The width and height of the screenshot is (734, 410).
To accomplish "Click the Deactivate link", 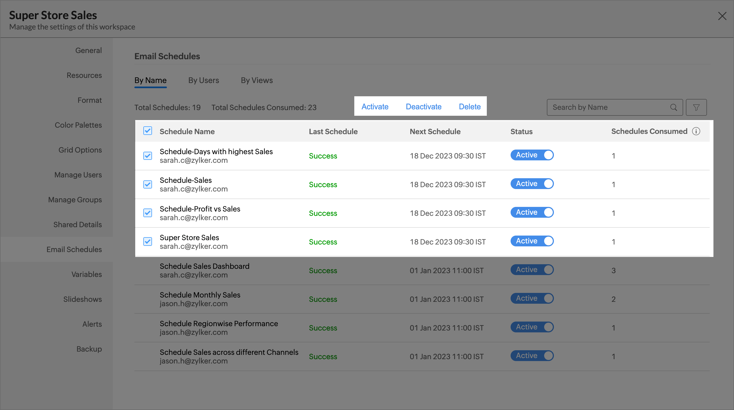I will (424, 107).
